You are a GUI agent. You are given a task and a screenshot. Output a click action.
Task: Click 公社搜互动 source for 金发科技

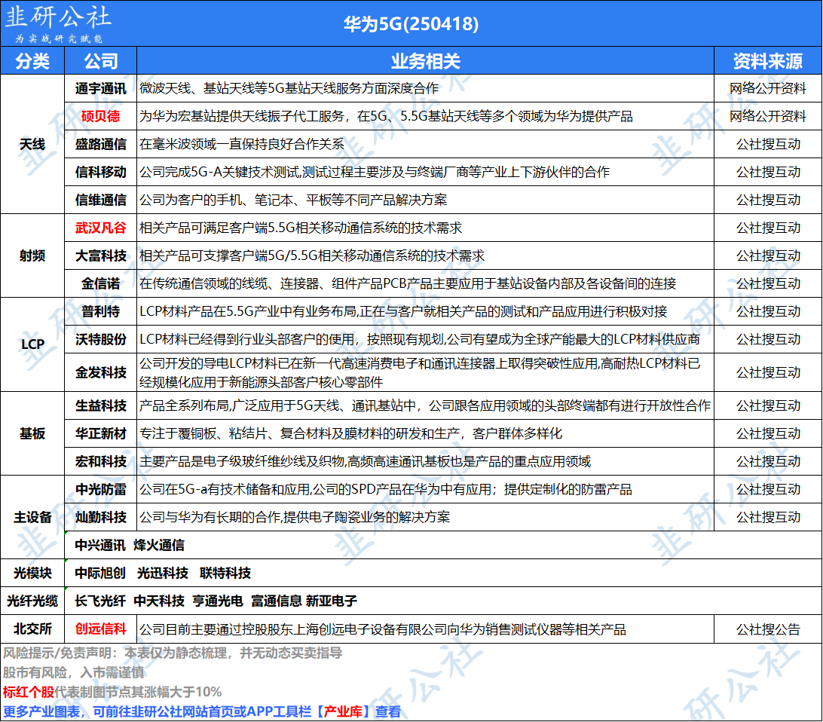click(x=768, y=372)
